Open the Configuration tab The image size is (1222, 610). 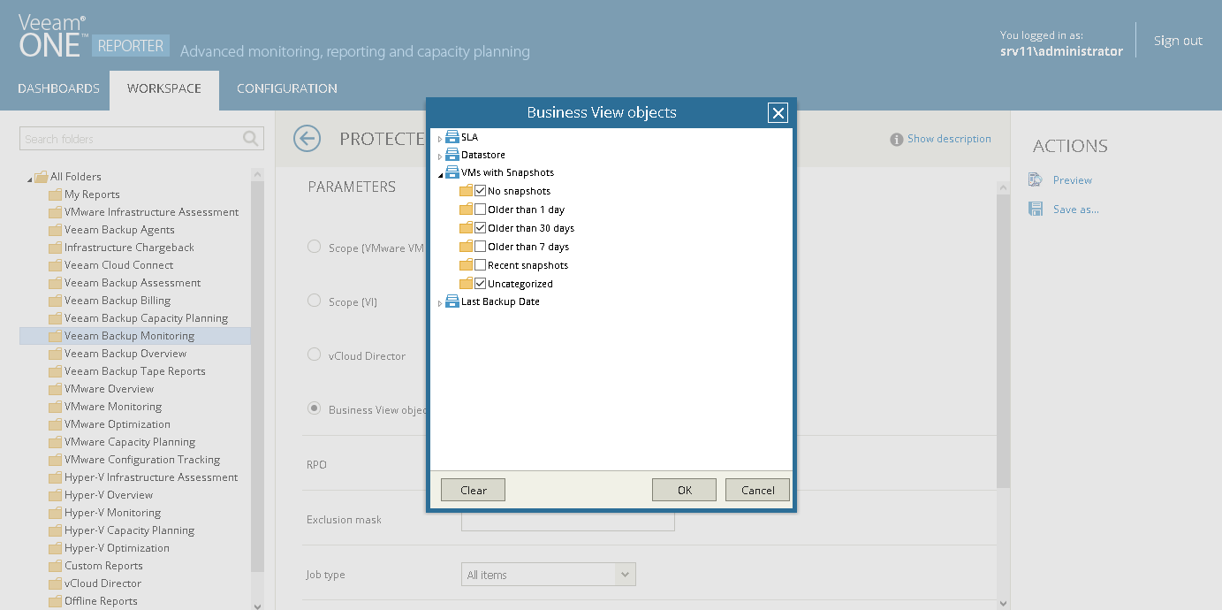pos(287,88)
